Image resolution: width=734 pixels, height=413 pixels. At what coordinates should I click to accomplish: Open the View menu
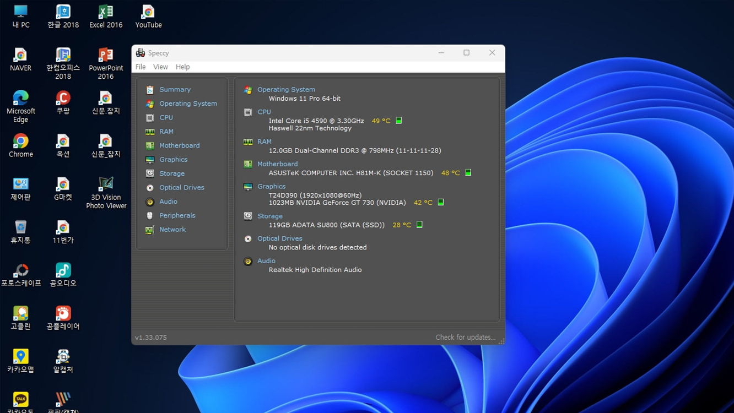click(160, 67)
